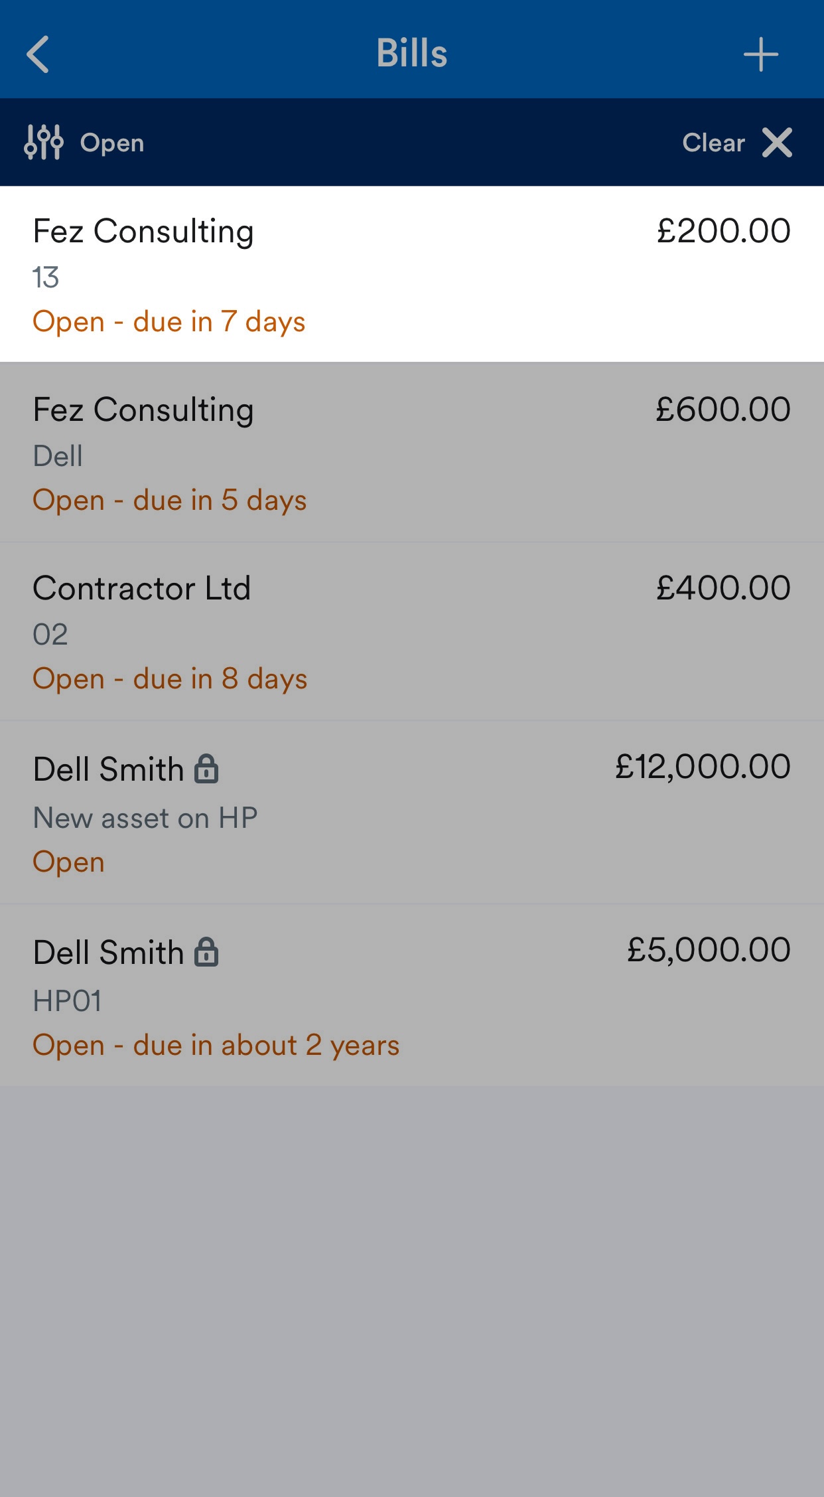Viewport: 824px width, 1497px height.
Task: Open Dell Smith New asset on HP bill
Action: [412, 813]
